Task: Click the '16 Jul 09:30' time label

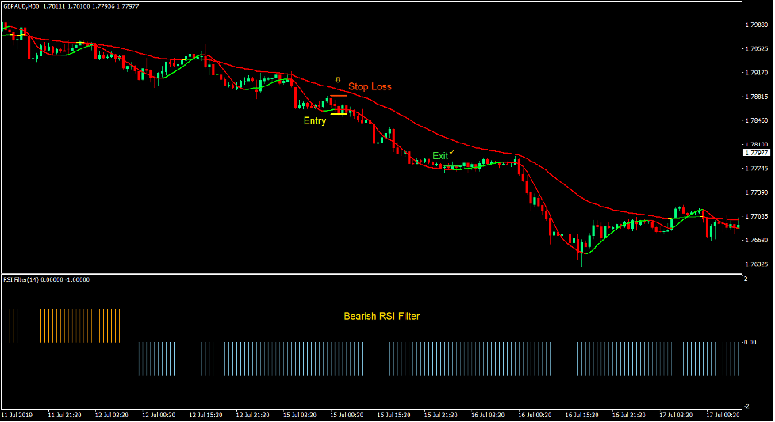Action: [535, 415]
